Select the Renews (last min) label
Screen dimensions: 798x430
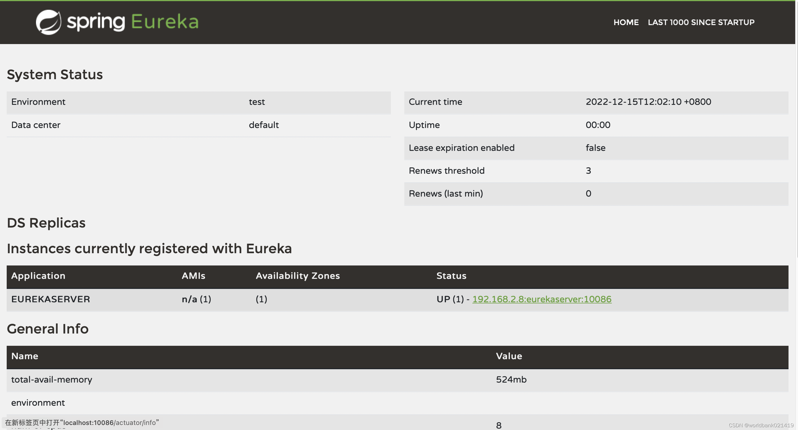click(446, 194)
